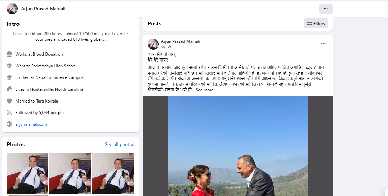This screenshot has width=388, height=196.
Task: Click the heart icon beside Married to
Action: pyautogui.click(x=9, y=101)
